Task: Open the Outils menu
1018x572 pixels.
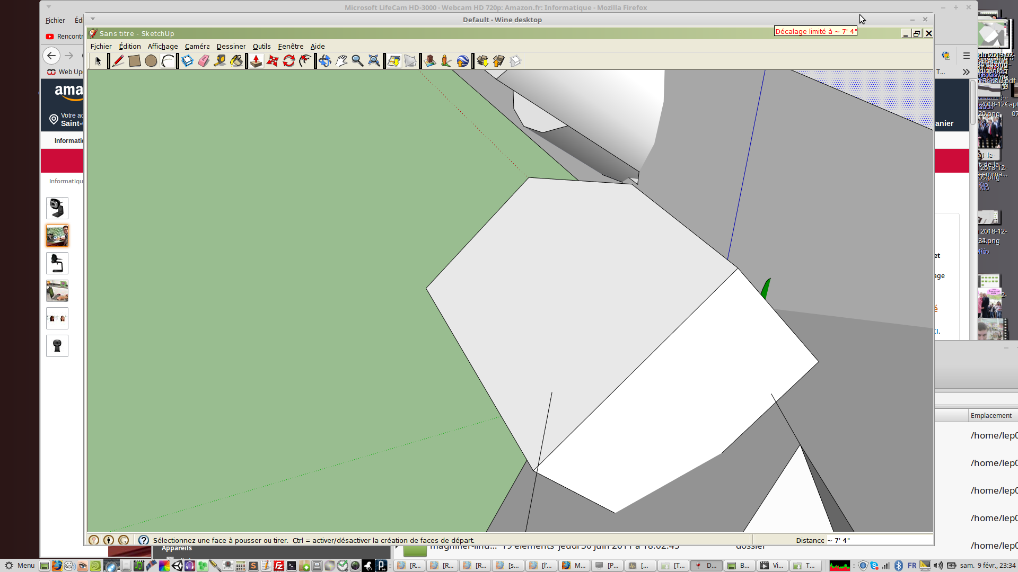Action: coord(261,47)
